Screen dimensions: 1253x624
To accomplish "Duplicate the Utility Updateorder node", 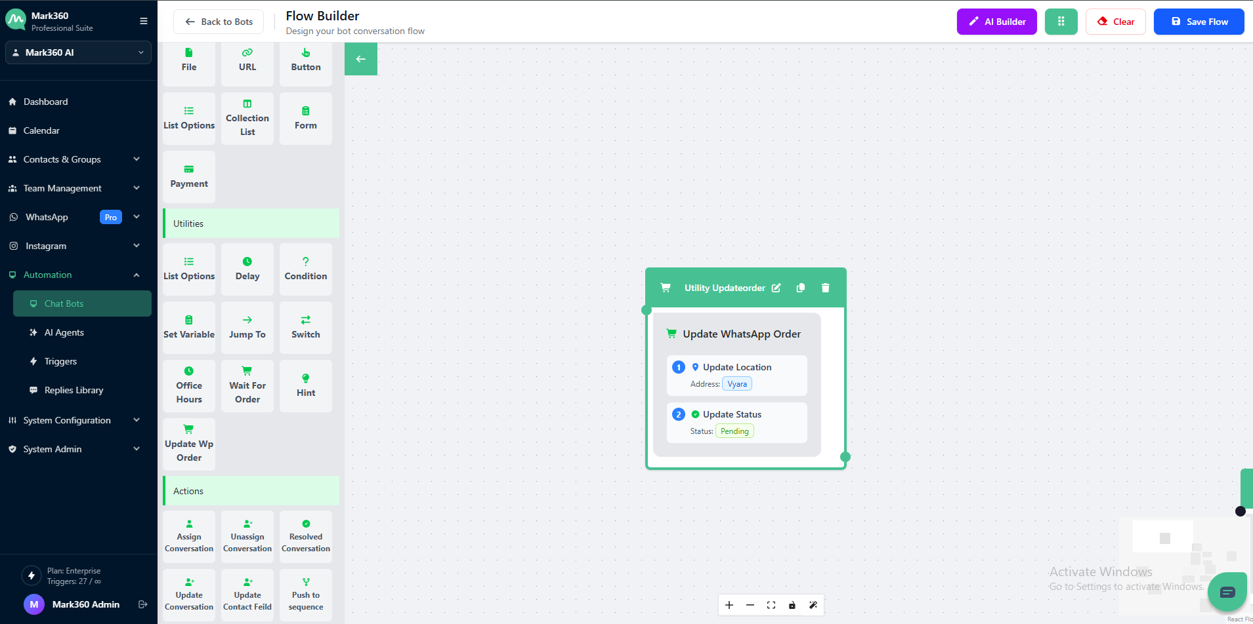I will (x=800, y=288).
